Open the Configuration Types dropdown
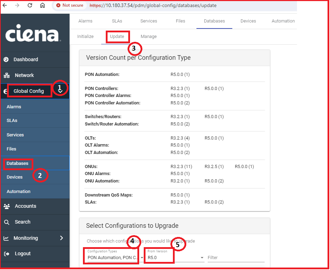Viewport: 330px width, 270px height. (116, 258)
